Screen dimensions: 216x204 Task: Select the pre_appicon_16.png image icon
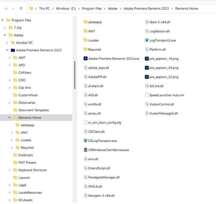coord(147,58)
